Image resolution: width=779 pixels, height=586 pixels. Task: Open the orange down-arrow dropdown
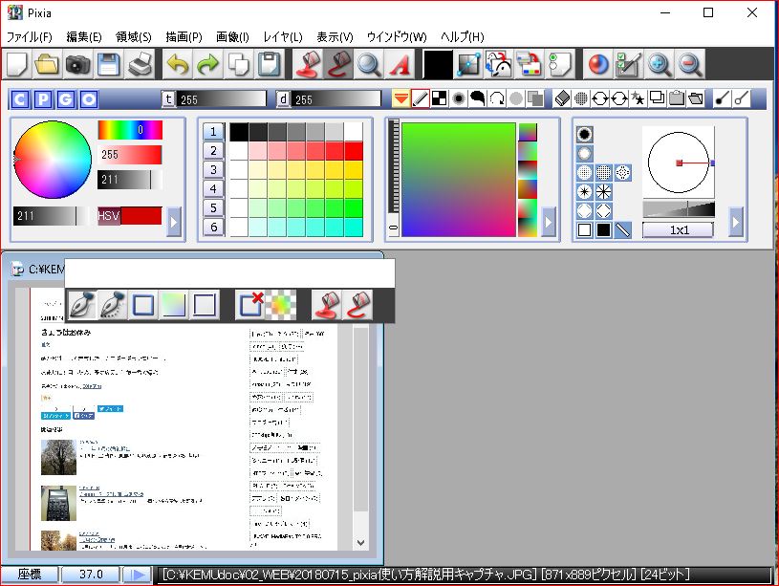(x=400, y=98)
